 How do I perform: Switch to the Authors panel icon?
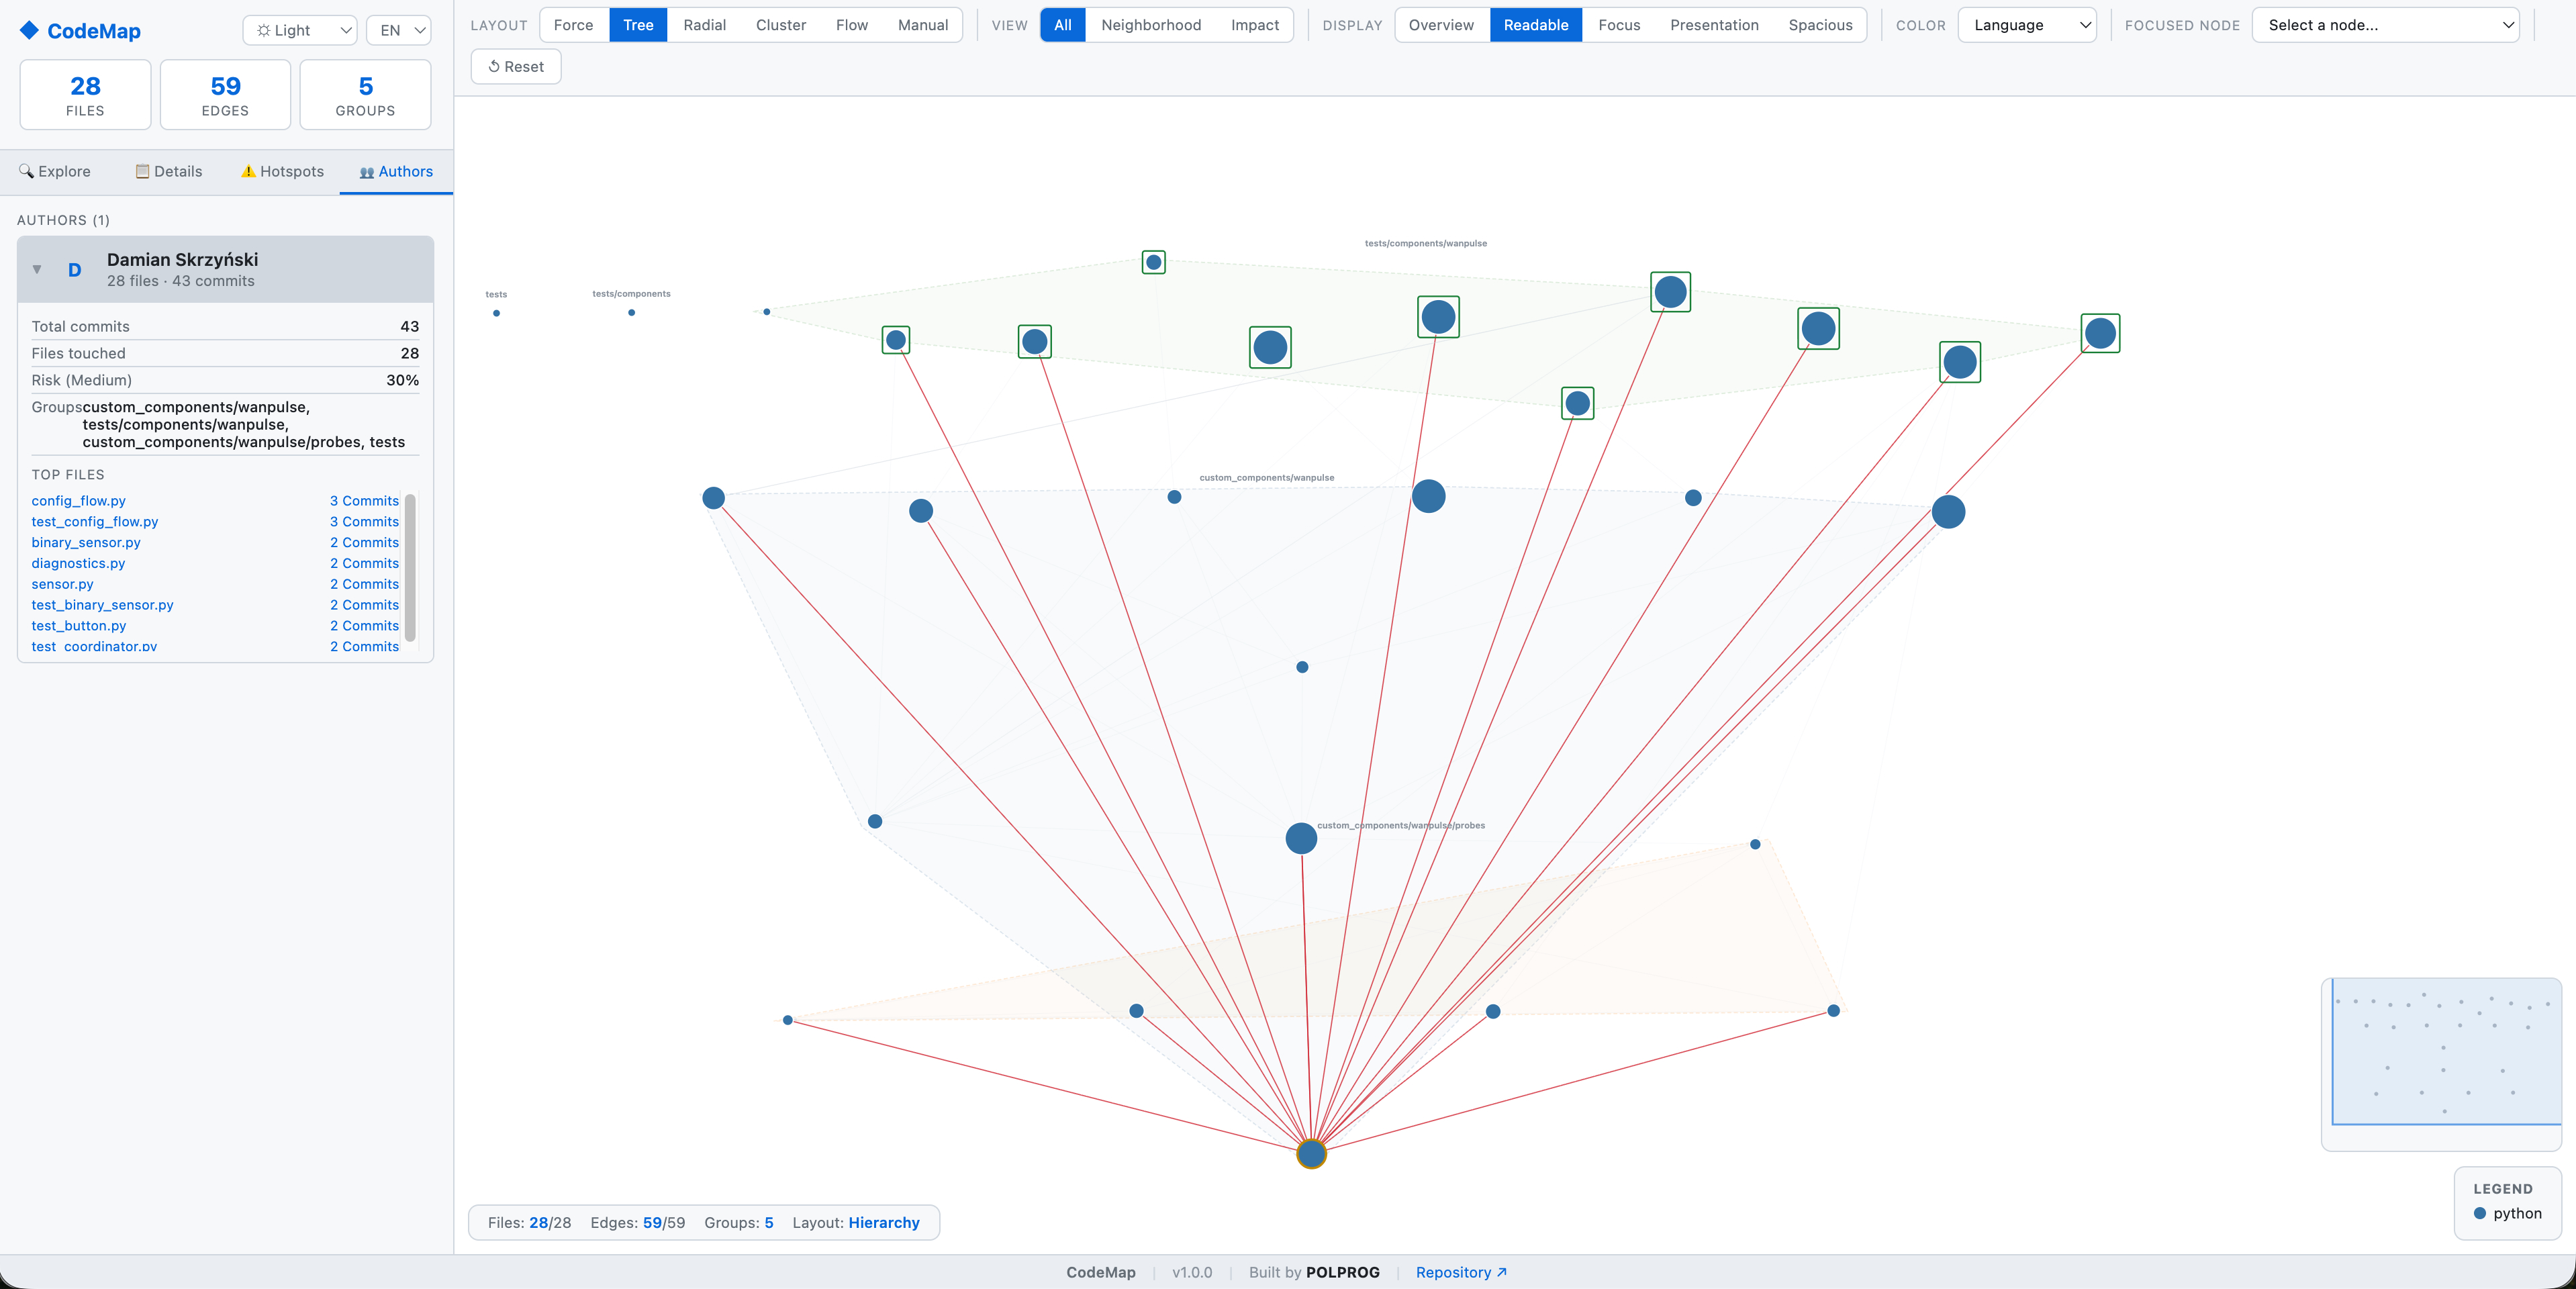[x=367, y=171]
